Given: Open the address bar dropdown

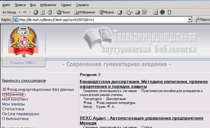Looking at the screenshot, I should coord(189,20).
